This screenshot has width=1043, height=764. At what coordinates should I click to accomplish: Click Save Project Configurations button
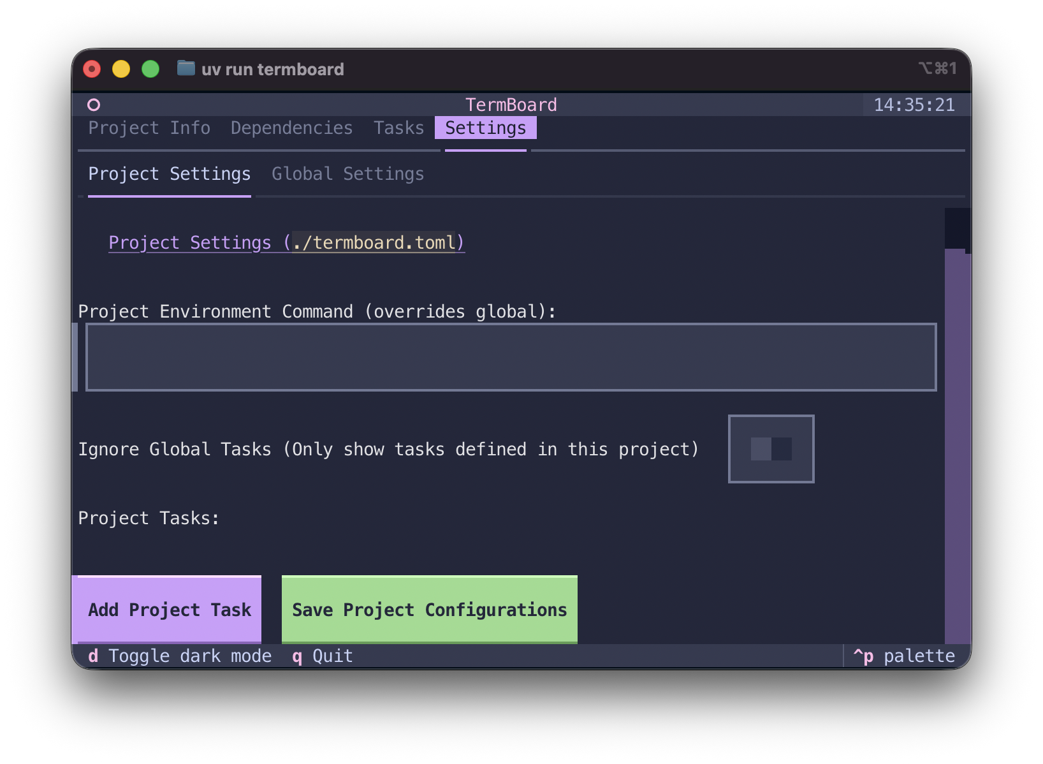click(429, 610)
